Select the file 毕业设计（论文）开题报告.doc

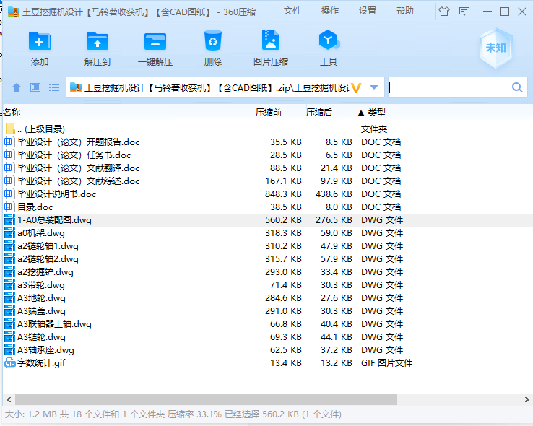(x=79, y=142)
